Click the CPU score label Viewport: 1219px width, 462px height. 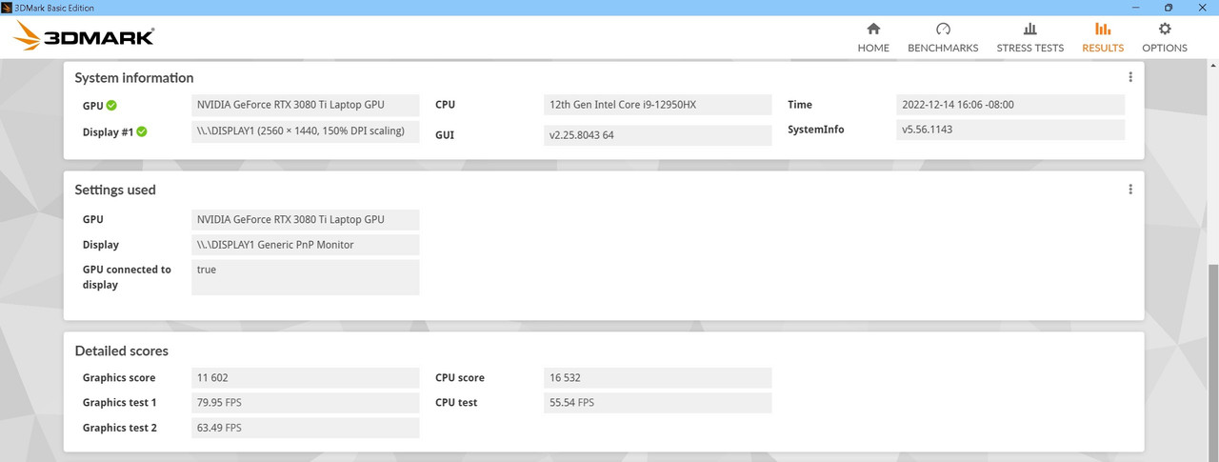(460, 378)
